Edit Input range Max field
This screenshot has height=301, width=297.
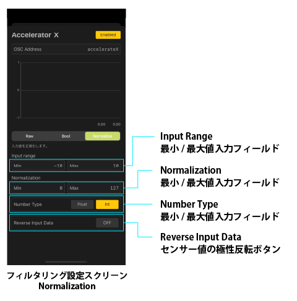(94, 166)
